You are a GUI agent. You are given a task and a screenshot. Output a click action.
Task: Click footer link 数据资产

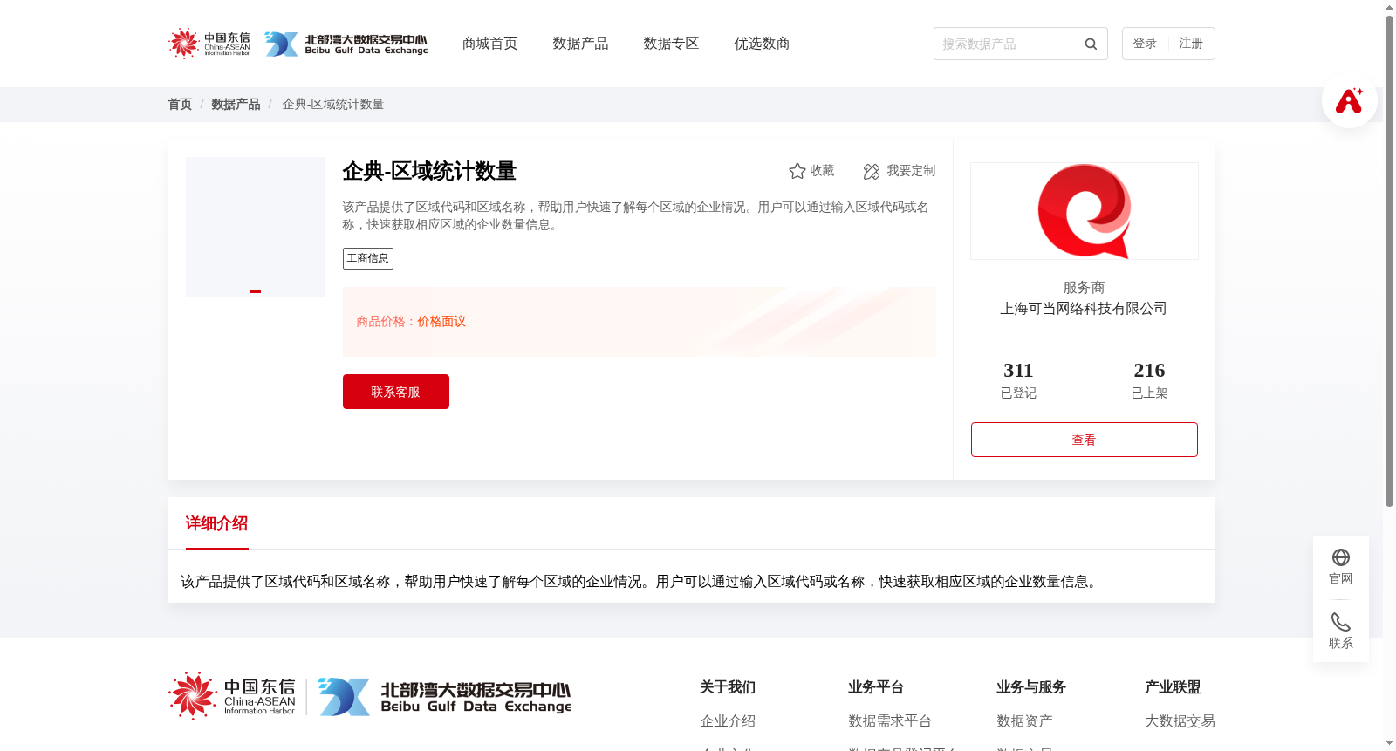1024,721
